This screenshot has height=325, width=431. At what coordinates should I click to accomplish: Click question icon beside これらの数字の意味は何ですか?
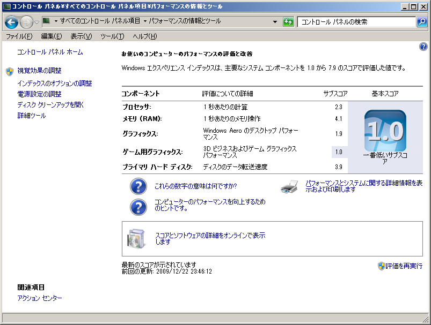(x=138, y=186)
